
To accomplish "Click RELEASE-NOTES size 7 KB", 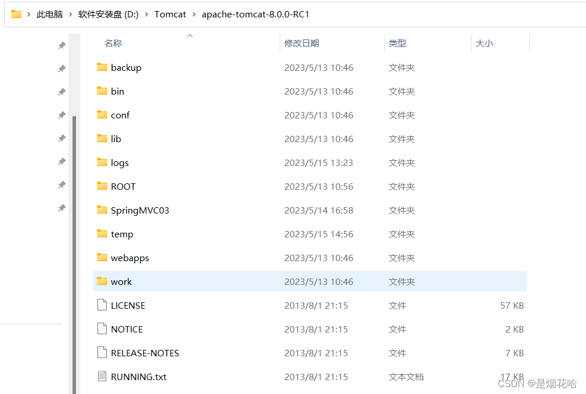I will coord(515,353).
